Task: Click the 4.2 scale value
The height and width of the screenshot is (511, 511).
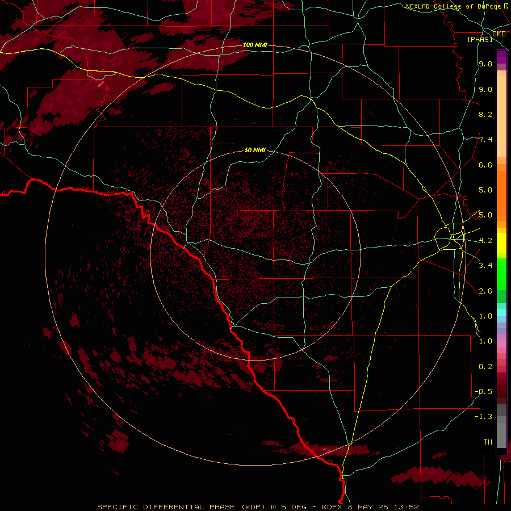Action: 485,241
